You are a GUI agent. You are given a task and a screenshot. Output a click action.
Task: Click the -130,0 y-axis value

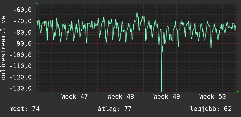tap(21, 88)
